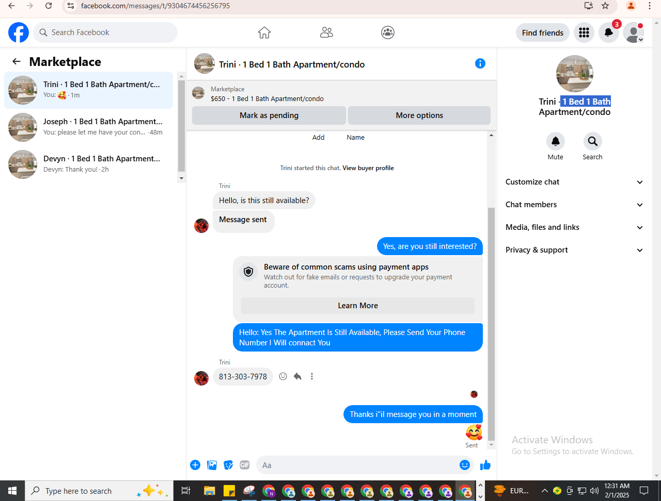Reply to the 813-303-7978 message
Viewport: 661px width, 501px height.
pyautogui.click(x=297, y=376)
